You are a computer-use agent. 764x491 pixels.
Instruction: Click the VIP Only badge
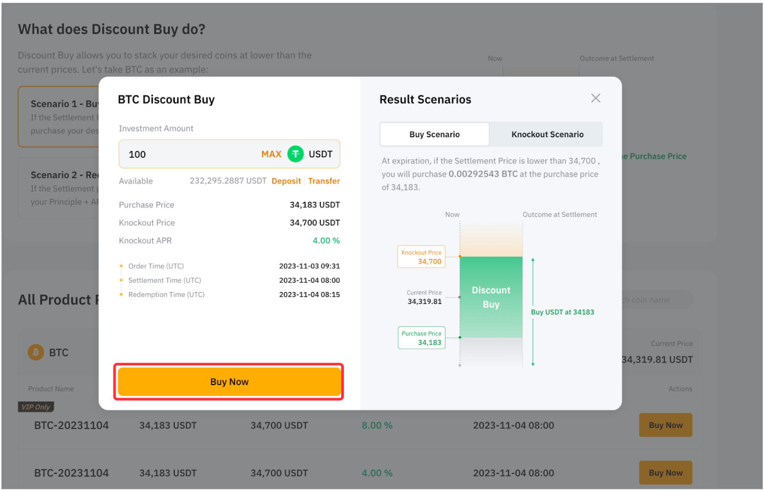(36, 407)
